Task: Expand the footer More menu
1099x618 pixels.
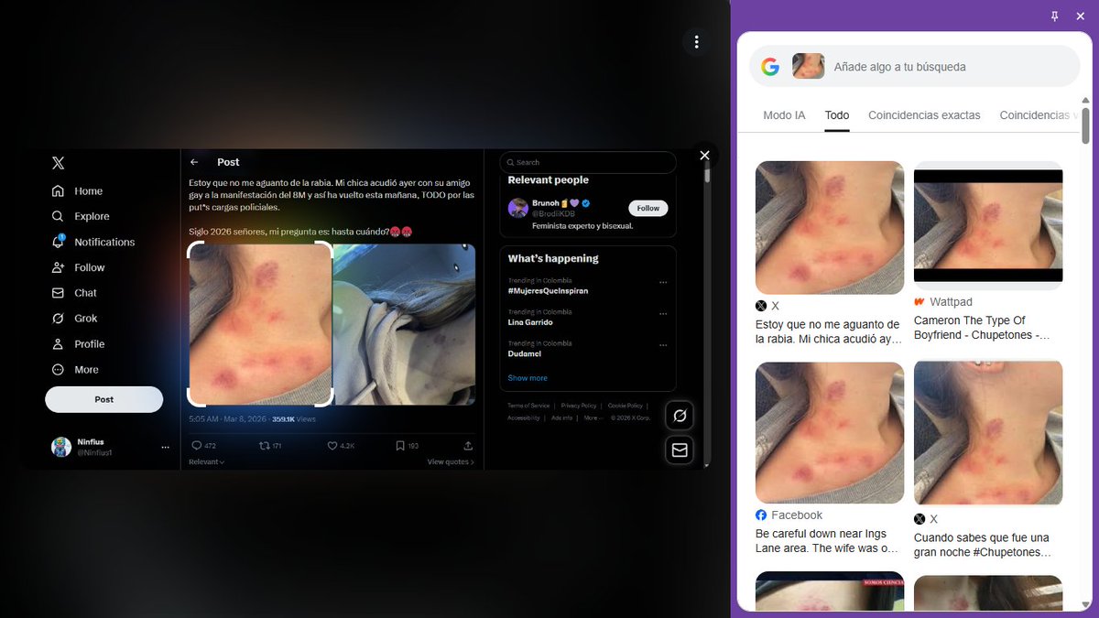Action: (x=593, y=417)
